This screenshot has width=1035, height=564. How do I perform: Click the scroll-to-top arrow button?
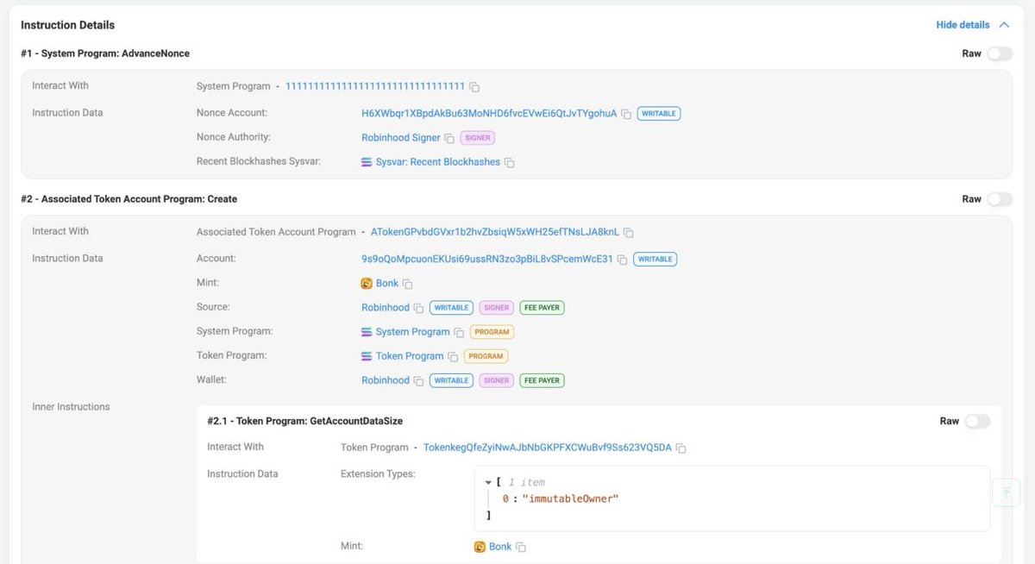click(1006, 492)
